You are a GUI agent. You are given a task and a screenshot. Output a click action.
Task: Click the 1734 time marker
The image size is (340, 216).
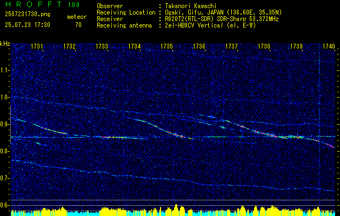tap(134, 46)
